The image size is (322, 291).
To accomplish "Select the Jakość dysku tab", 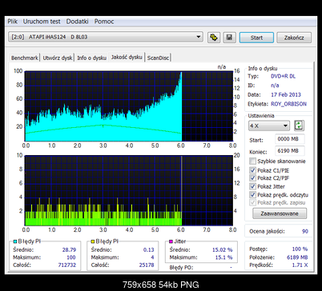I will [x=127, y=57].
